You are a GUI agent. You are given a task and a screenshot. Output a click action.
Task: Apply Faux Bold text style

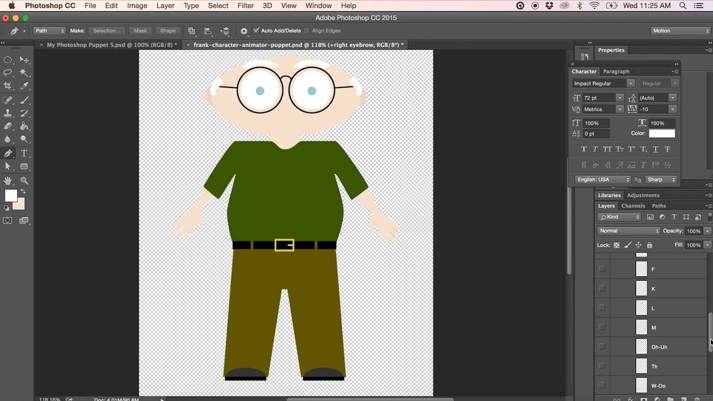click(584, 149)
